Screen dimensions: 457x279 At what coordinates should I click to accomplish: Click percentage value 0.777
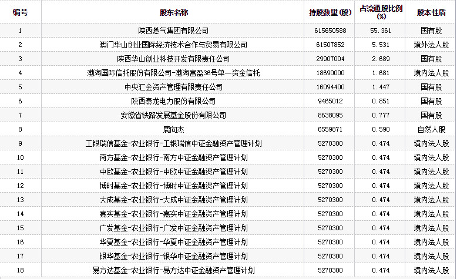click(381, 115)
